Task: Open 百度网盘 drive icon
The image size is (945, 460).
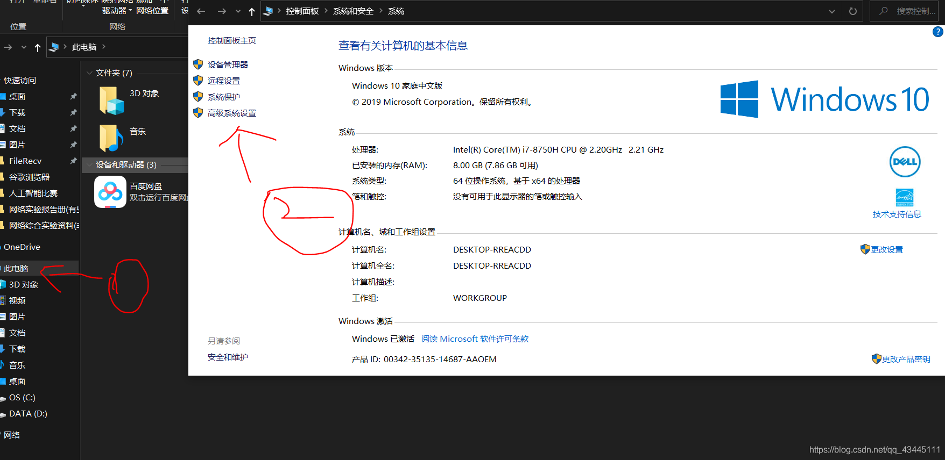Action: (x=110, y=192)
